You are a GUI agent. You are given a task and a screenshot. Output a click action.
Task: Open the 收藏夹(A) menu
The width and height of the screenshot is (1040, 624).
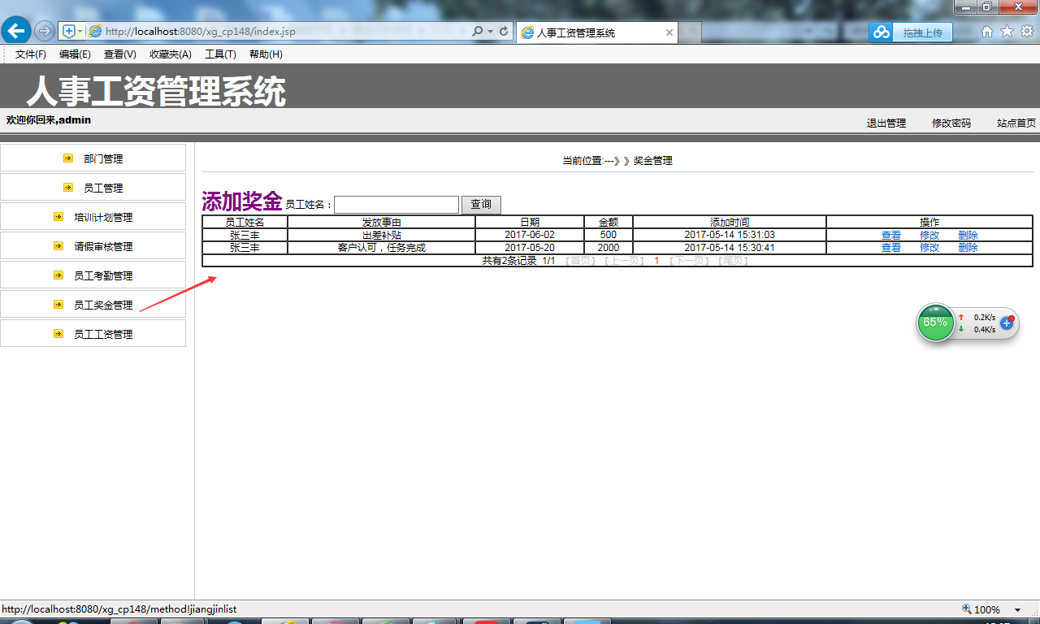(x=171, y=54)
